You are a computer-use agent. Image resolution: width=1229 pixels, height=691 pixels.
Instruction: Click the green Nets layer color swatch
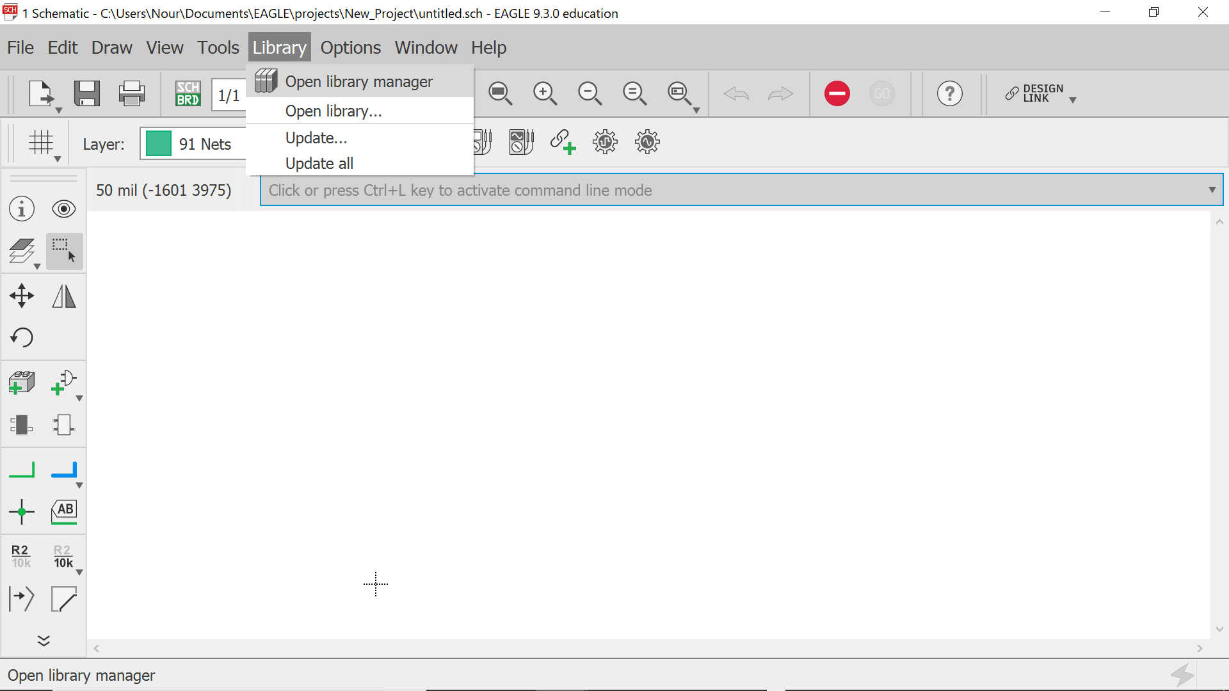point(158,143)
